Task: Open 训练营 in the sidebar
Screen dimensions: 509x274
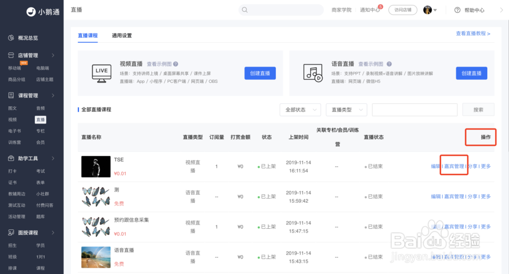Action: pos(14,142)
